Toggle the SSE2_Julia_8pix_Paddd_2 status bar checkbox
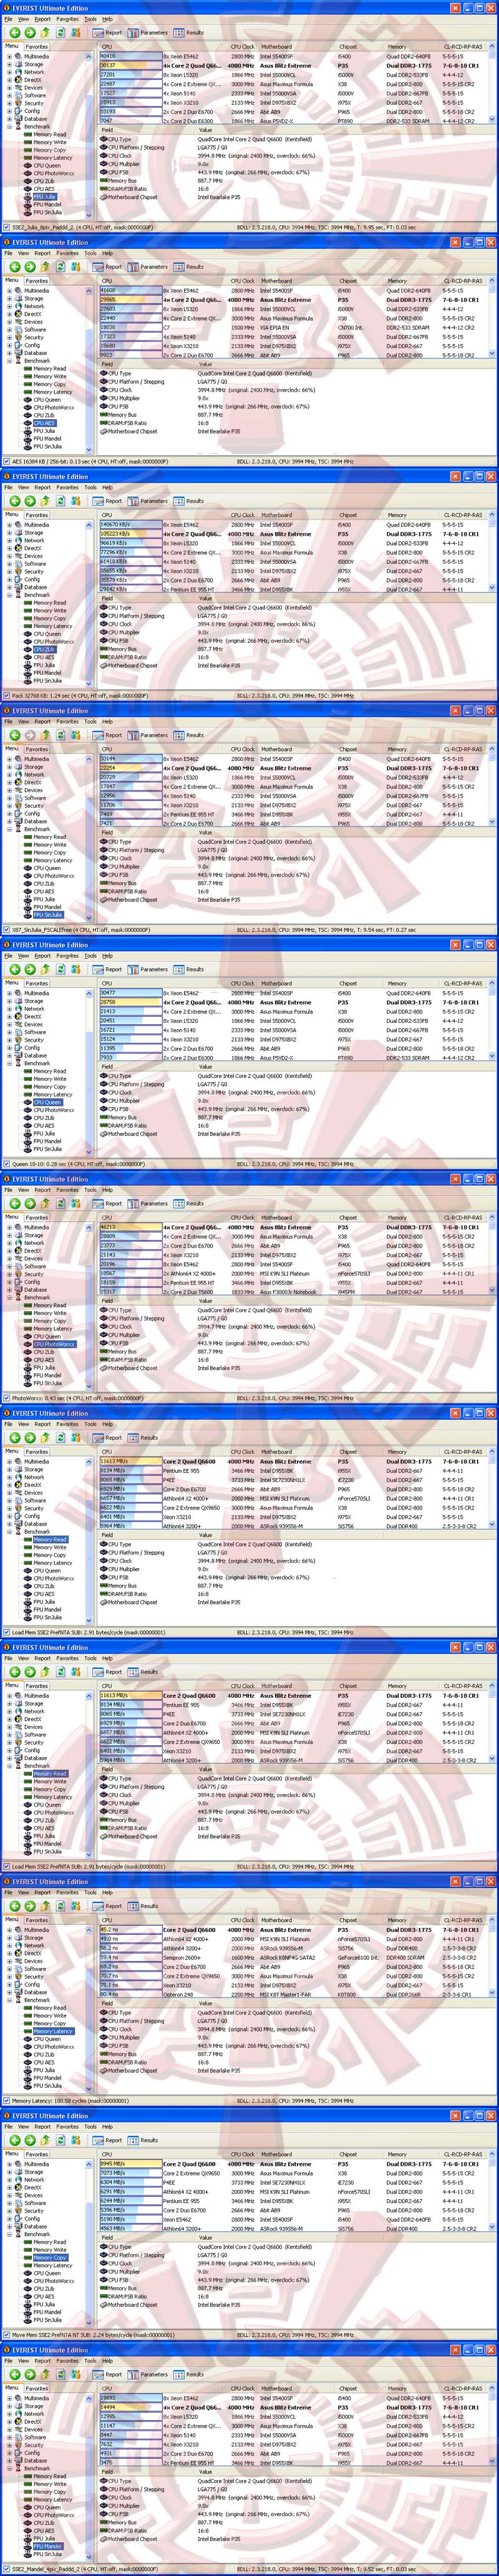Image resolution: width=499 pixels, height=2576 pixels. coord(6,228)
